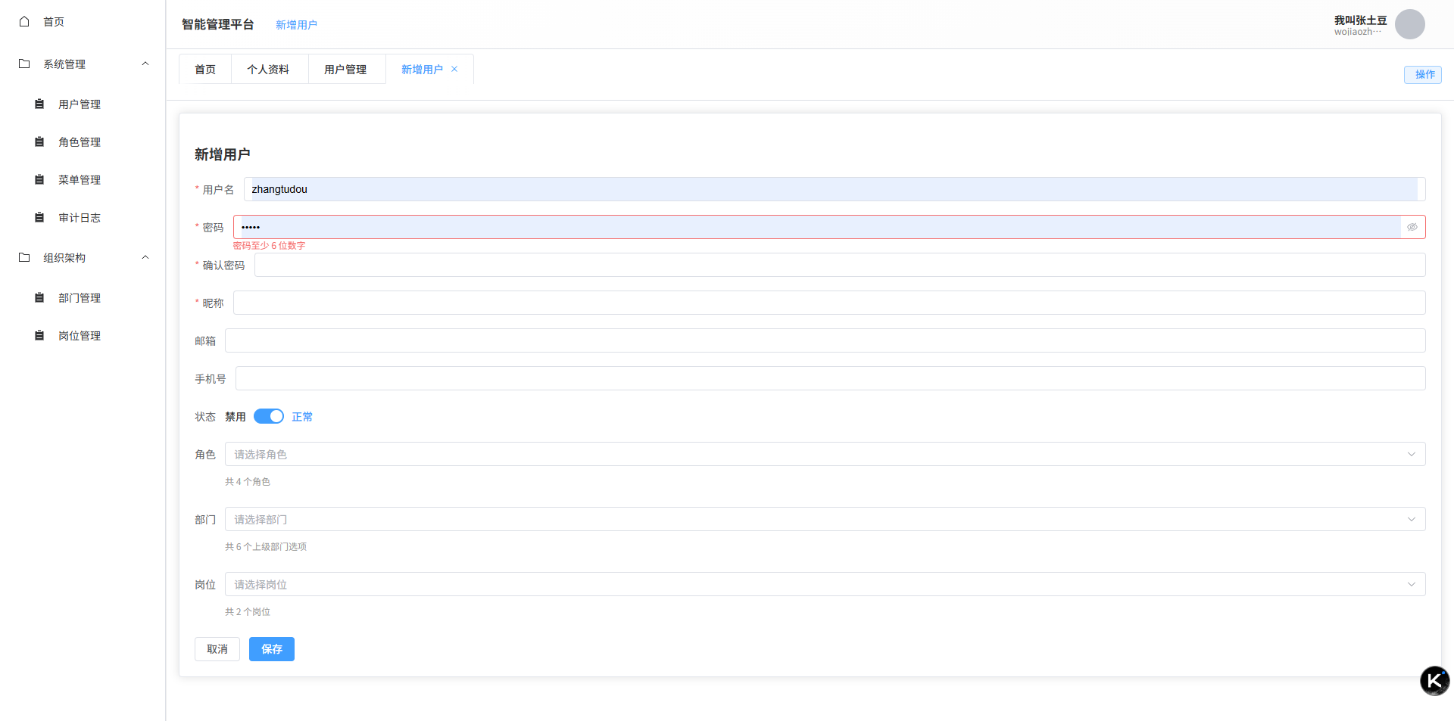Collapse the 组织架构 menu chevron
The width and height of the screenshot is (1454, 721).
[145, 257]
